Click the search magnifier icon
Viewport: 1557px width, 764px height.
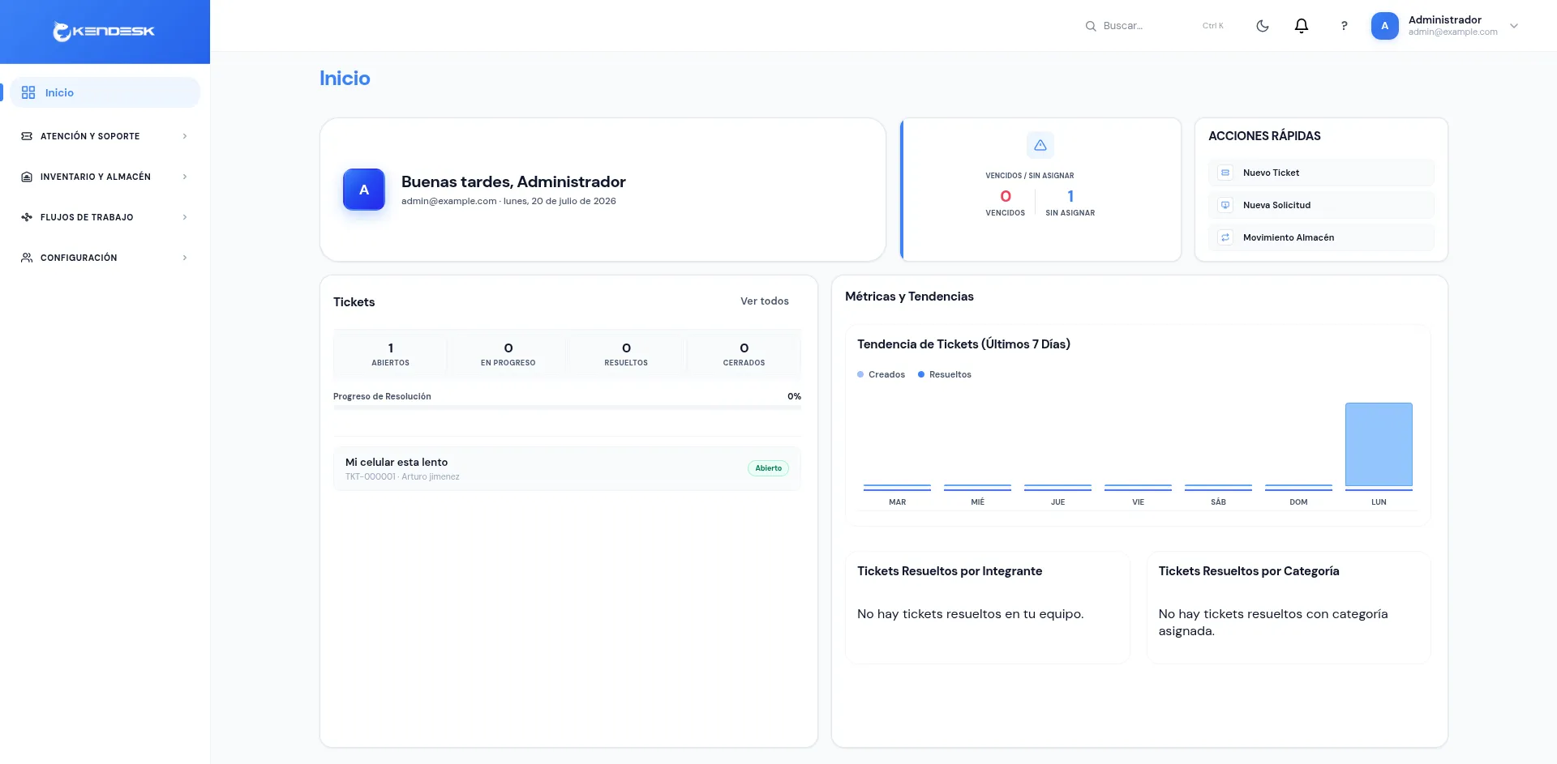point(1091,26)
